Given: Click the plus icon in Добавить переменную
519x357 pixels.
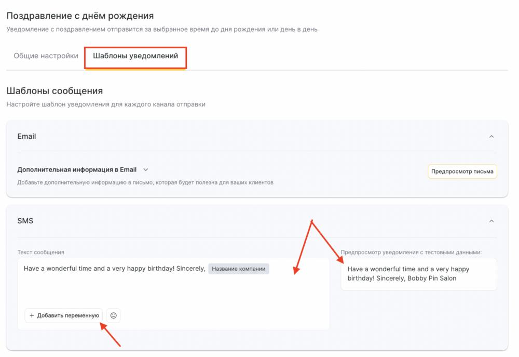Looking at the screenshot, I should click(32, 315).
